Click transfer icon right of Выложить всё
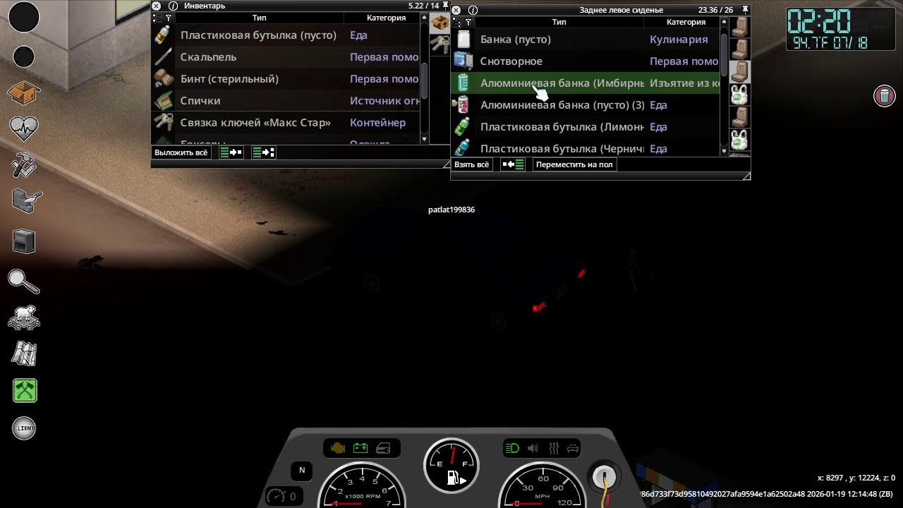This screenshot has height=508, width=903. tap(231, 152)
